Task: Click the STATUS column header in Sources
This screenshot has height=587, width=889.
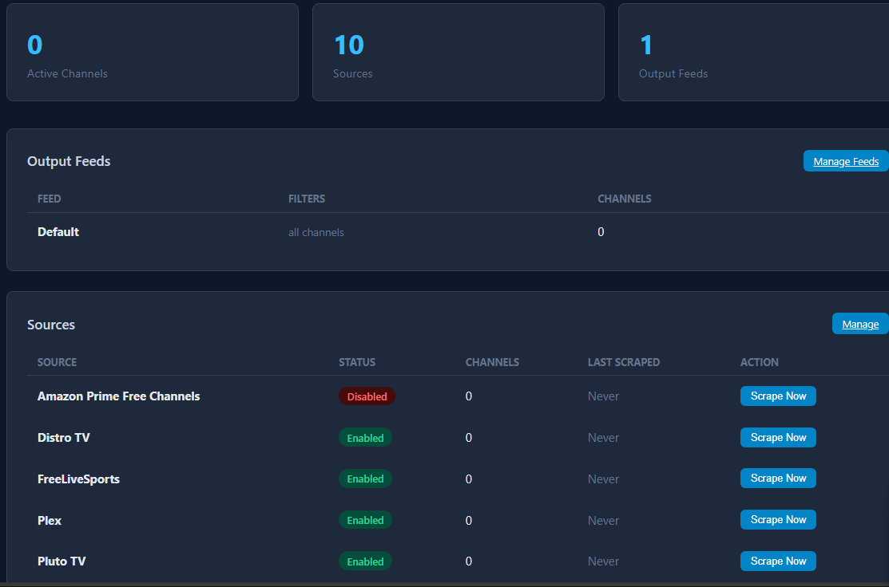Action: pos(356,362)
